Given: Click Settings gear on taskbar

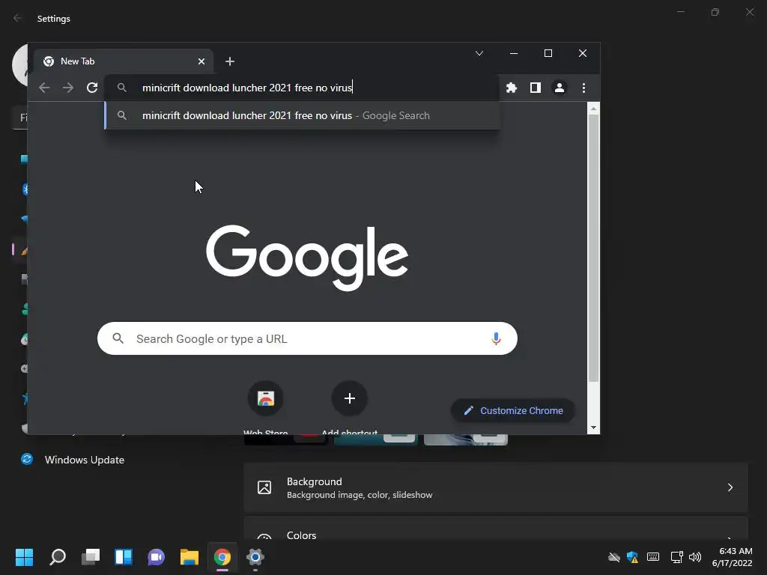Looking at the screenshot, I should click(255, 557).
